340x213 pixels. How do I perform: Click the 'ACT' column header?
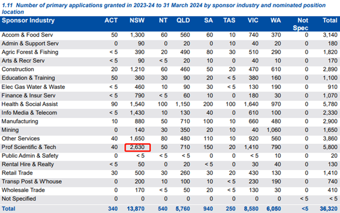pyautogui.click(x=111, y=20)
